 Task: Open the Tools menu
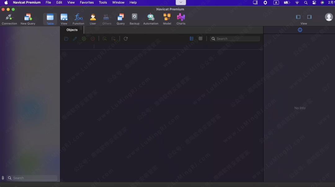click(103, 2)
